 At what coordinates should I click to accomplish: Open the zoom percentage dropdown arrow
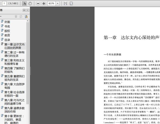58,3
